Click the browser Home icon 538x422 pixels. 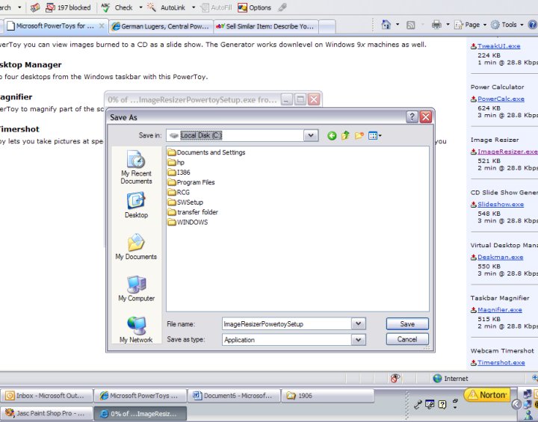pos(386,25)
